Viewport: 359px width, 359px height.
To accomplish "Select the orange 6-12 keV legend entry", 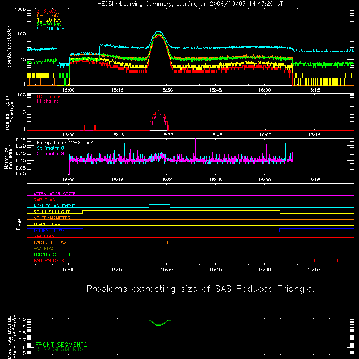I will [48, 15].
